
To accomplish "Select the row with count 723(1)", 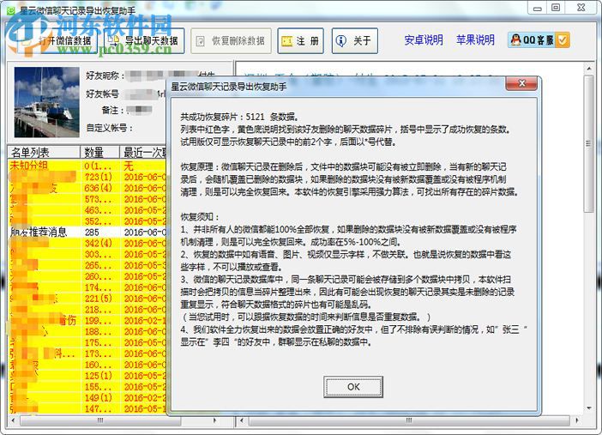I will [87, 177].
